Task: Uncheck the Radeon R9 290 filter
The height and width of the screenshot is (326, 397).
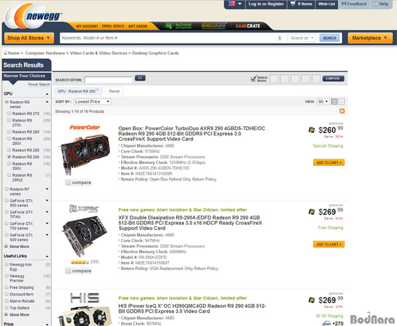Action: pos(9,157)
